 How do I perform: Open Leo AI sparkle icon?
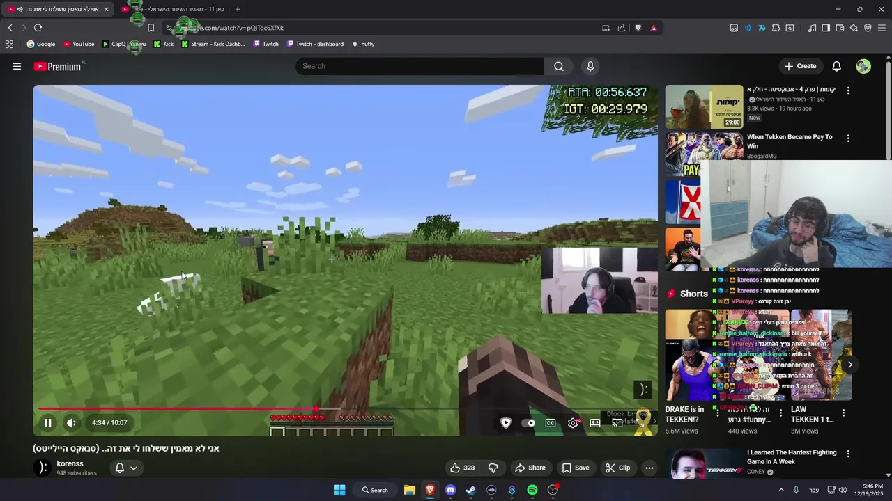(854, 28)
